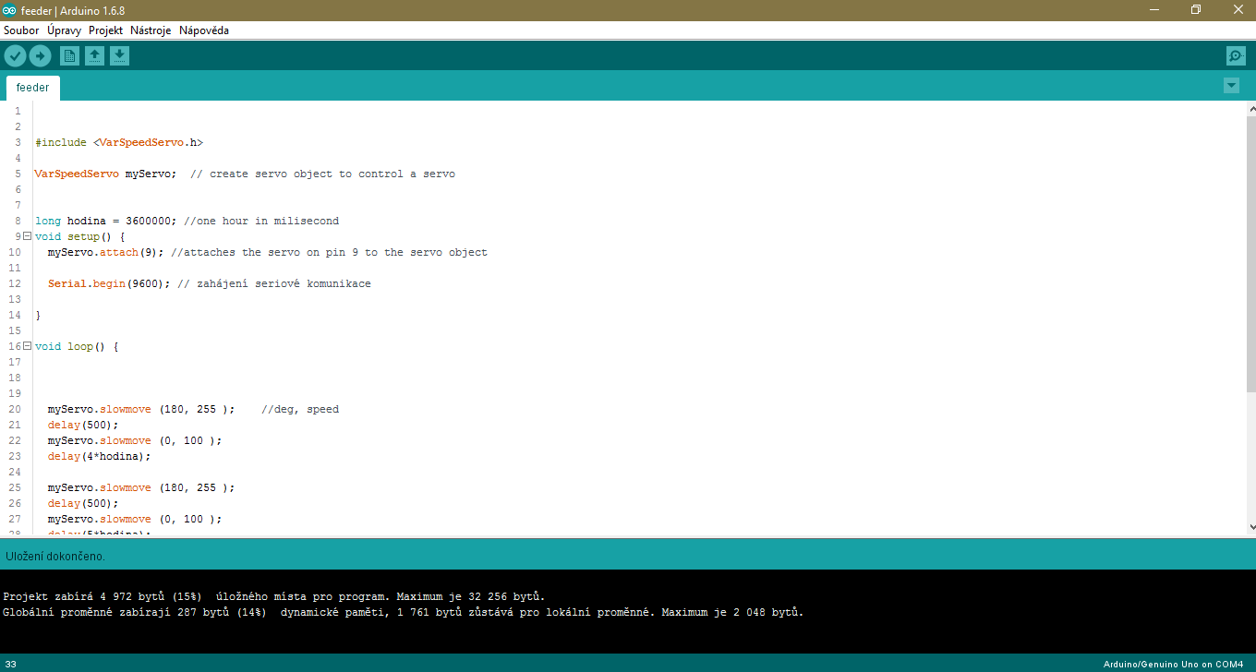Open the Nápověda menu
Image resolution: width=1256 pixels, height=672 pixels.
click(204, 30)
